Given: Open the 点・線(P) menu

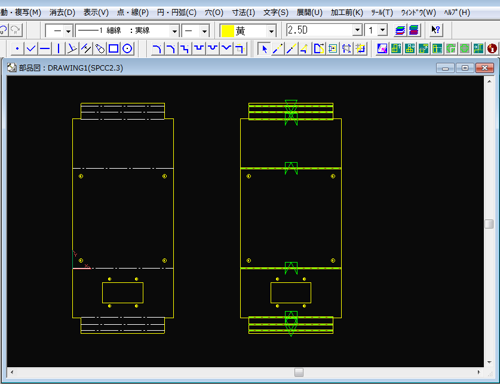Looking at the screenshot, I should [x=133, y=13].
